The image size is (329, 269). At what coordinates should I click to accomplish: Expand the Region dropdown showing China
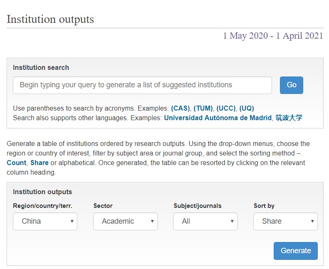coord(45,221)
